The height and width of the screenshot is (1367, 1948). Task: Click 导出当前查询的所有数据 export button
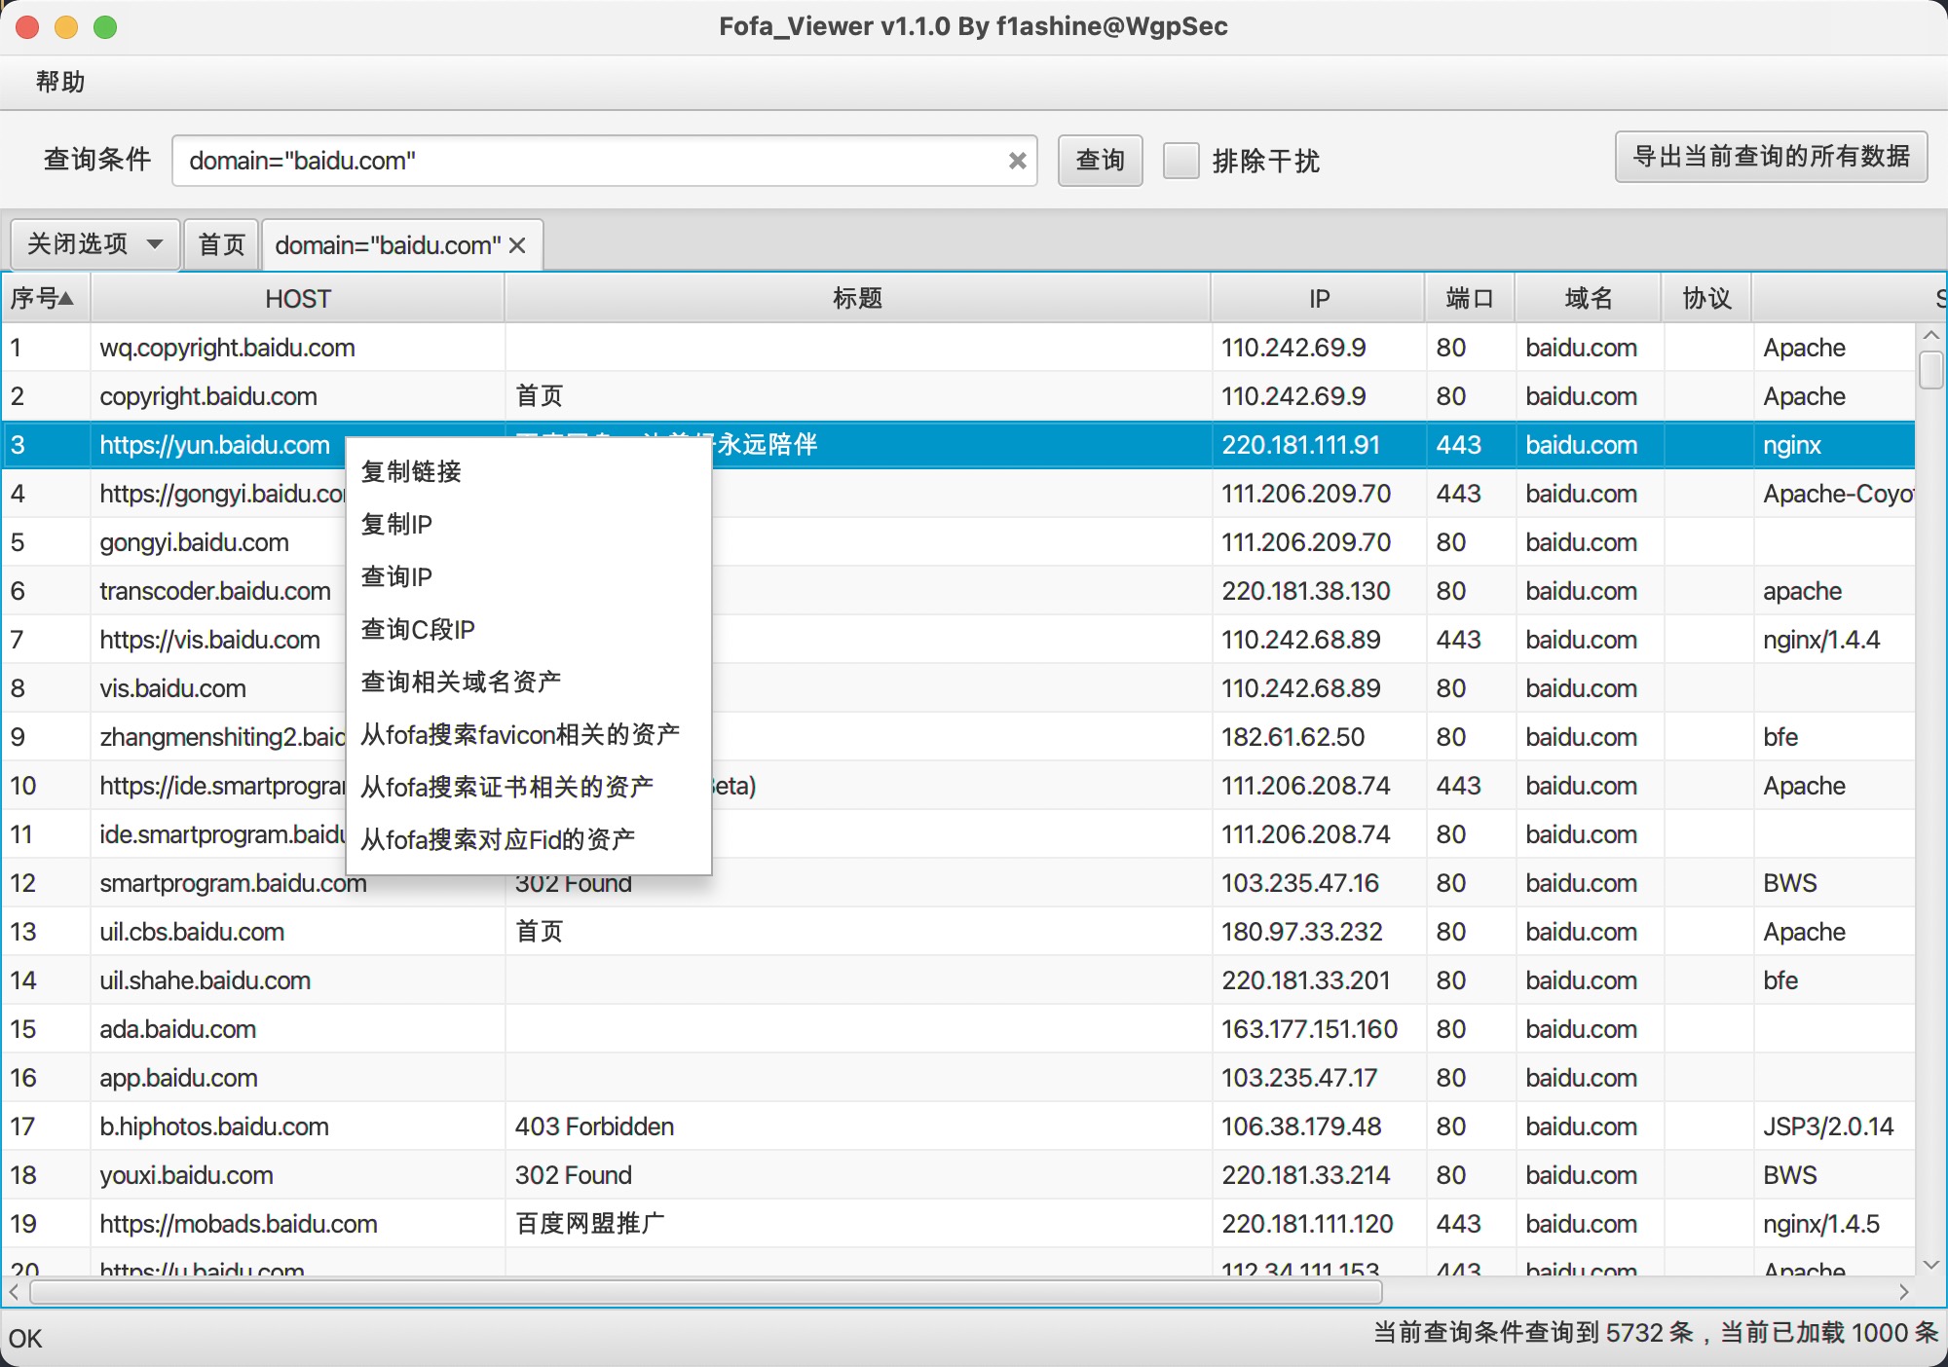click(1770, 157)
